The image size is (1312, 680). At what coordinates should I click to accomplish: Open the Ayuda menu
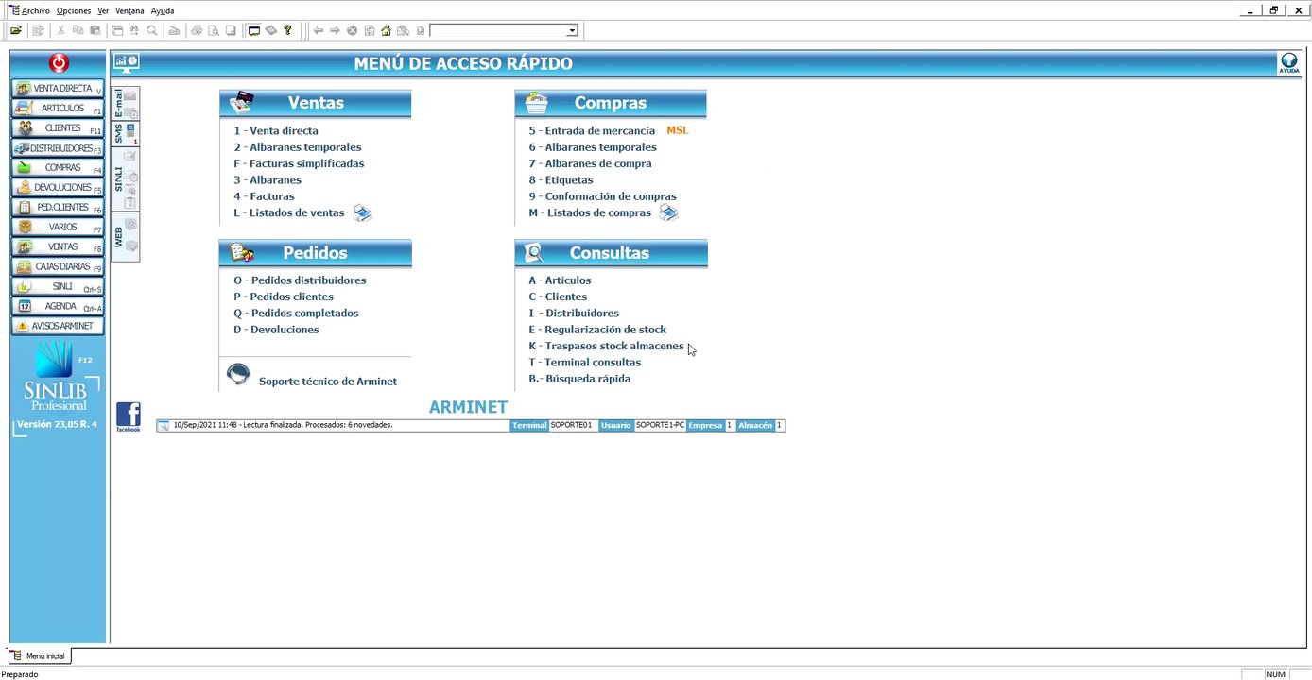tap(163, 10)
